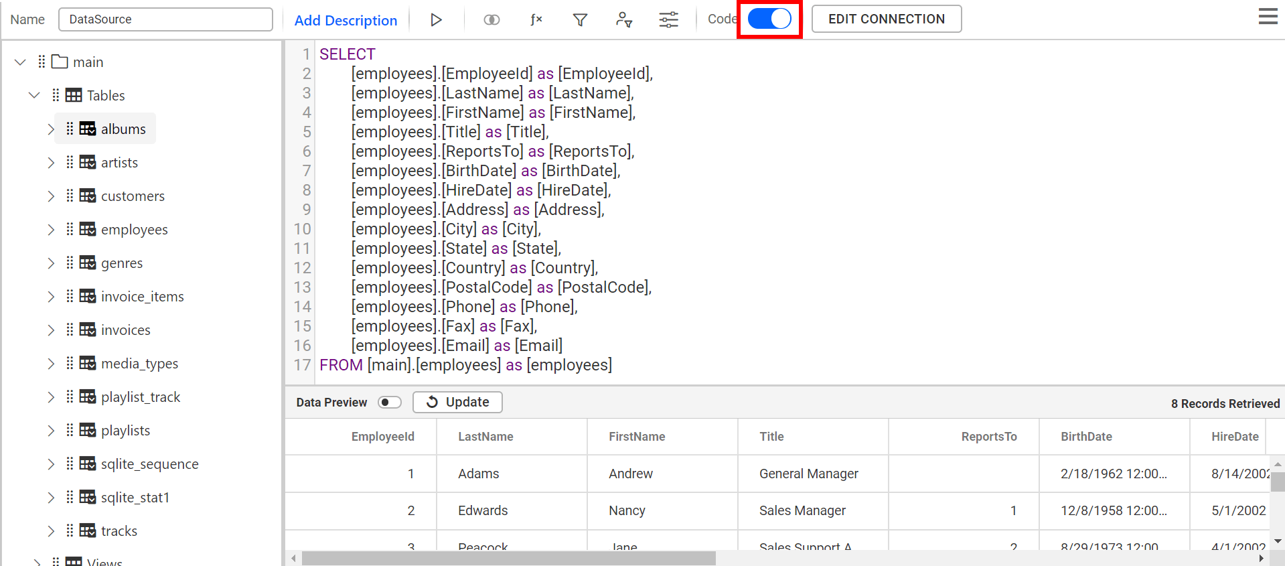The height and width of the screenshot is (566, 1285).
Task: Grab the drag handle beside main
Action: pos(42,62)
